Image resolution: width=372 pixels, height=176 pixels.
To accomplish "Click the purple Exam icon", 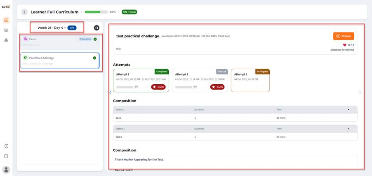I will click(x=26, y=39).
